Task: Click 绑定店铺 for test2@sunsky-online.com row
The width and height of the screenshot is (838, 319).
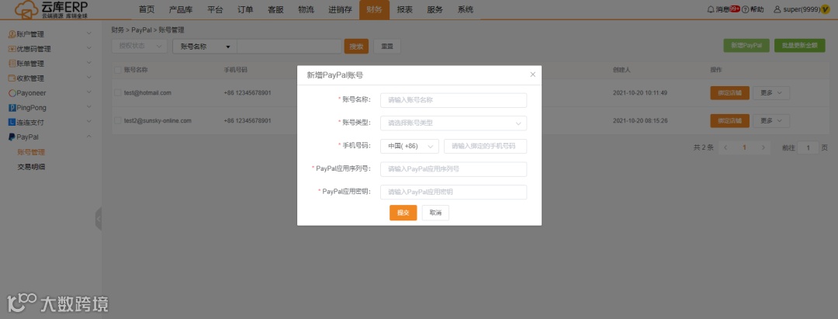Action: [x=730, y=121]
